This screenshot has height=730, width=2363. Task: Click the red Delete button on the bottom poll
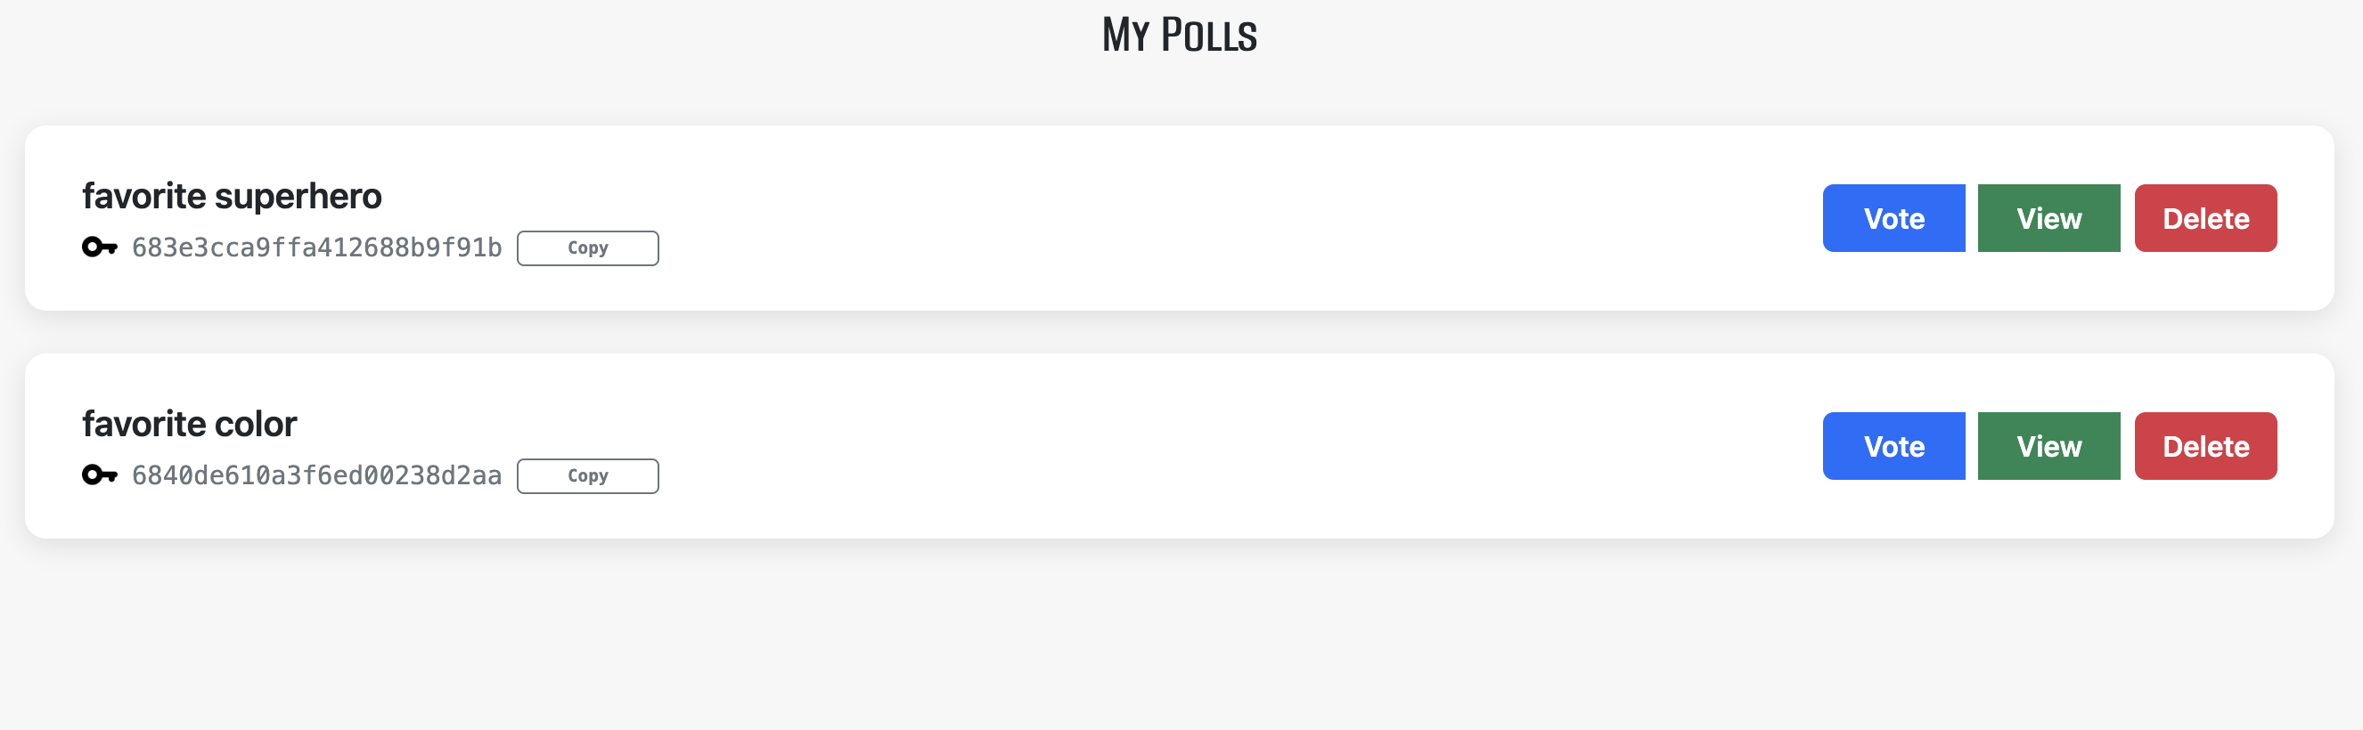pyautogui.click(x=2205, y=446)
